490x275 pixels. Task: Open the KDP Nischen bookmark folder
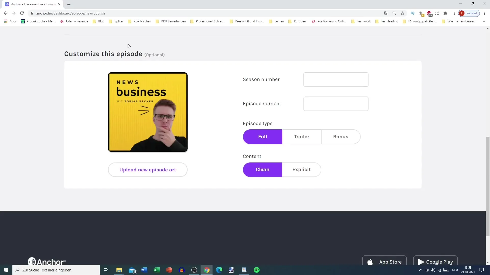point(139,21)
